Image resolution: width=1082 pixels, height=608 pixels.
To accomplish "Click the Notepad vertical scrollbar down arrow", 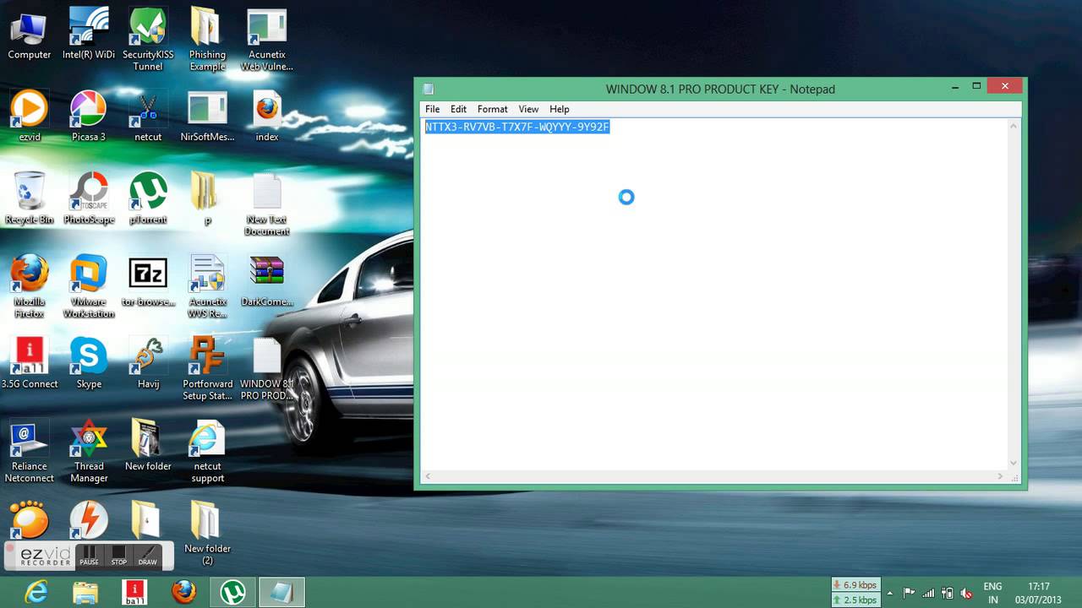I will pyautogui.click(x=1014, y=463).
